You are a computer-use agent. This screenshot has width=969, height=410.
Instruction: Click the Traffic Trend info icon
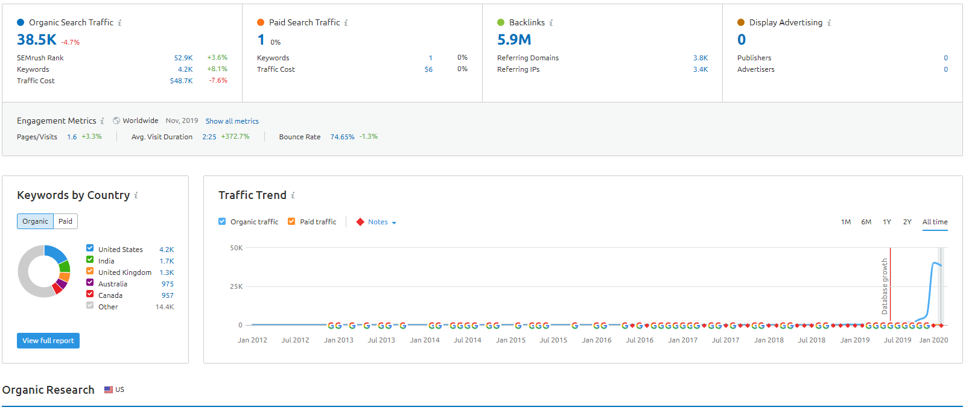tap(293, 195)
